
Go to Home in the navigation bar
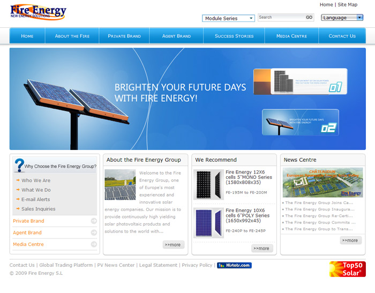click(27, 36)
